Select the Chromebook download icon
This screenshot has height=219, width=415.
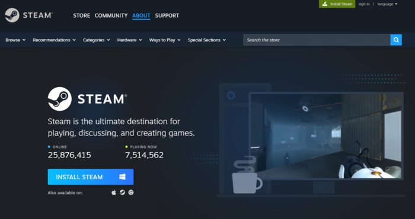click(131, 192)
